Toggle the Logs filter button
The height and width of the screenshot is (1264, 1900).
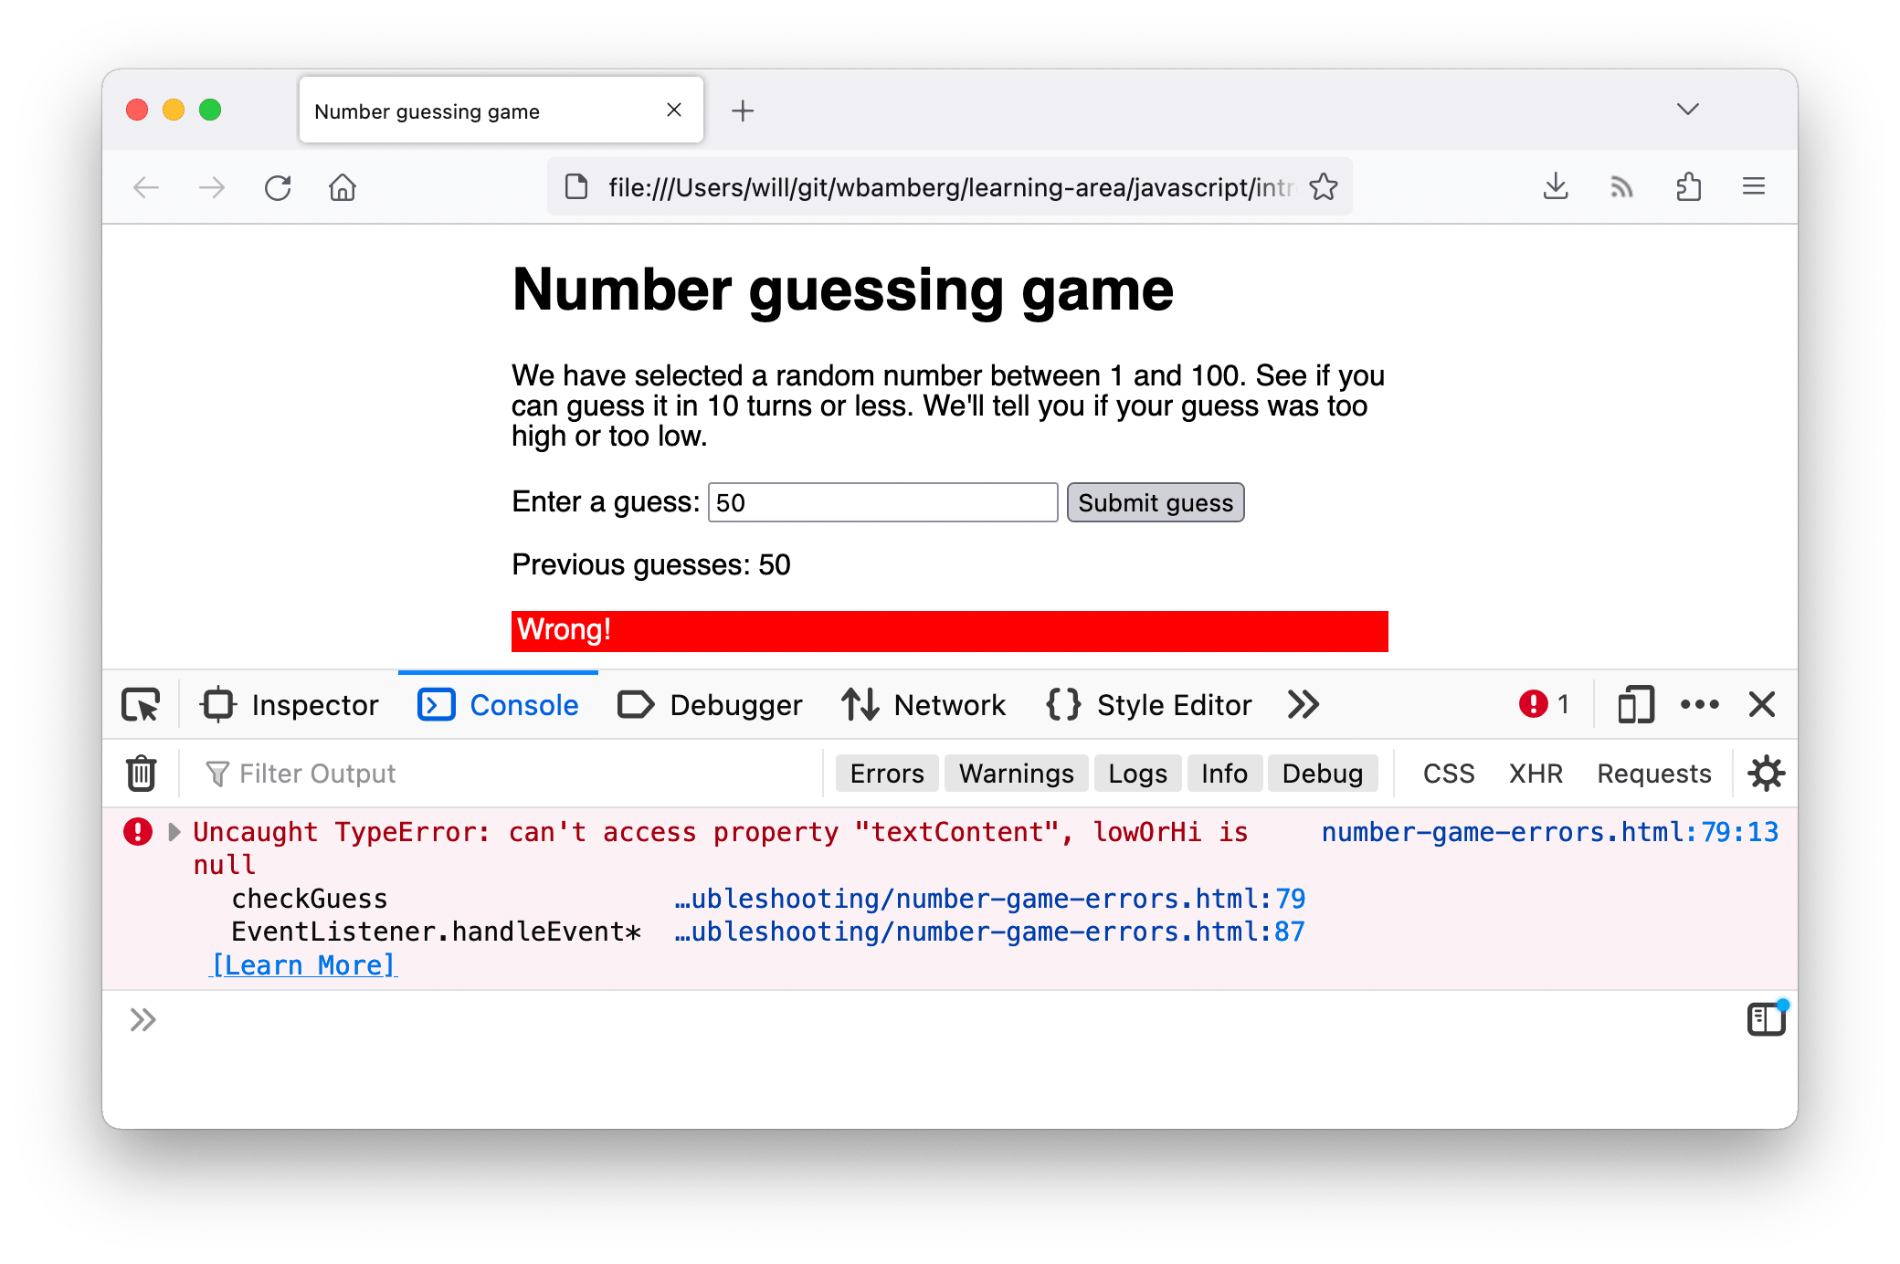[x=1137, y=774]
